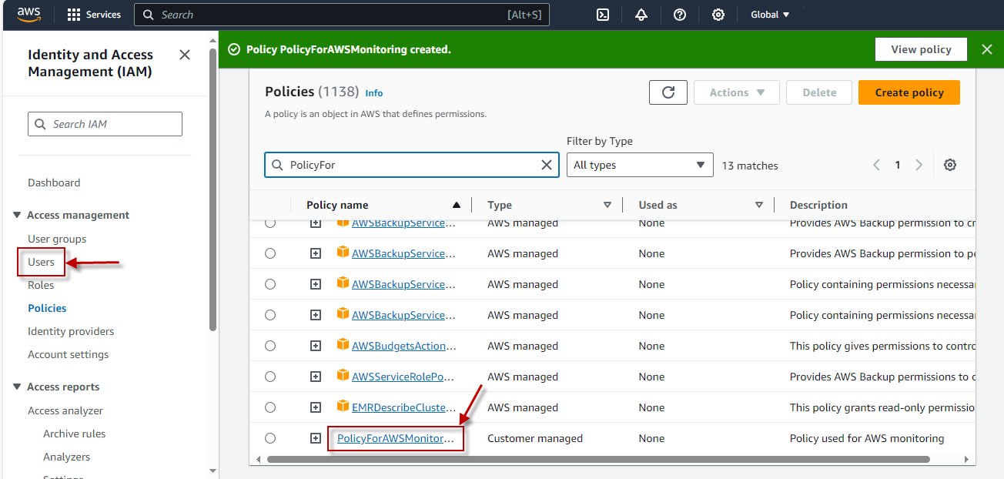Viewport: 1004px width, 479px height.
Task: Select radio button for PolicyForAWSMonitor policy
Action: [270, 438]
